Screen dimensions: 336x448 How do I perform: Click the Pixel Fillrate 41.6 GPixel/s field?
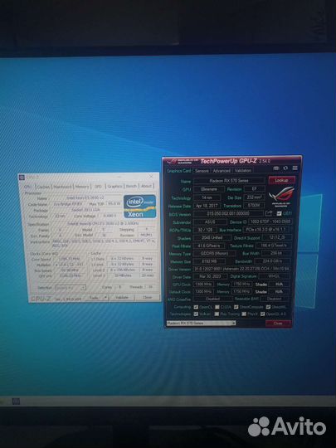(209, 246)
